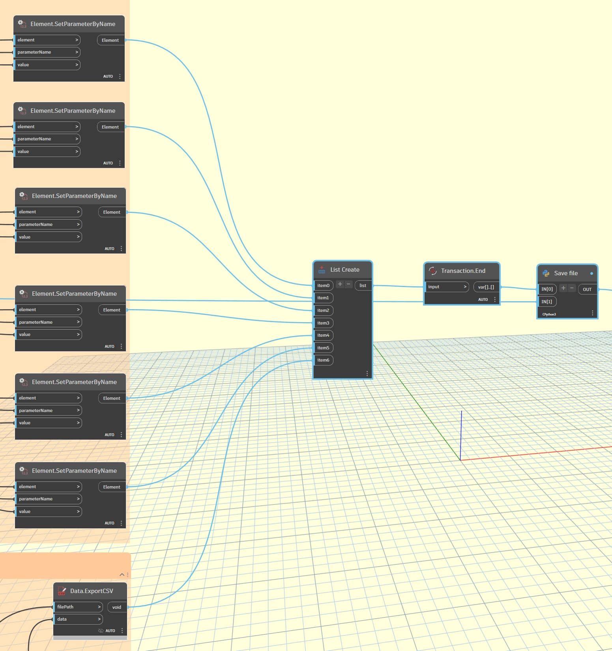Viewport: 612px width, 651px height.
Task: Select the item1 port on List Create
Action: coord(324,298)
